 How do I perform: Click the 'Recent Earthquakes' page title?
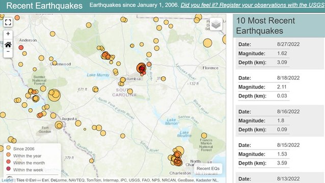click(x=44, y=6)
